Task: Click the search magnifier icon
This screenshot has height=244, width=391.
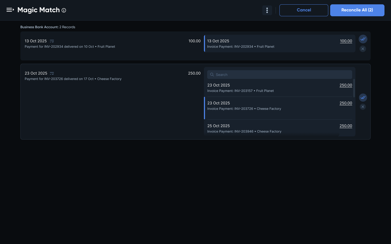Action: coord(212,75)
